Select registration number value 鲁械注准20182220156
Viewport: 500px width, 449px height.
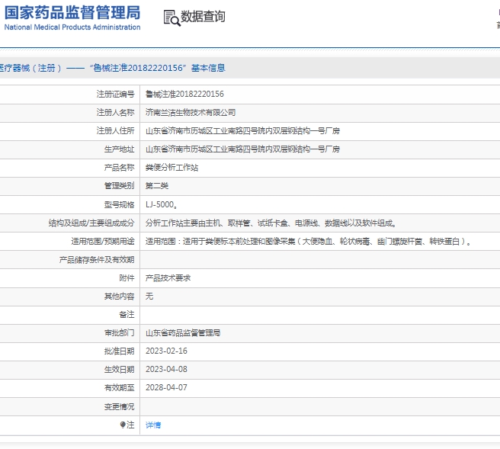tap(184, 94)
